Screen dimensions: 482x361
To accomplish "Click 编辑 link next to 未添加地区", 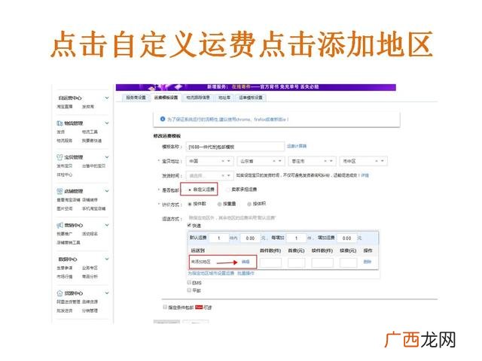I will point(246,262).
